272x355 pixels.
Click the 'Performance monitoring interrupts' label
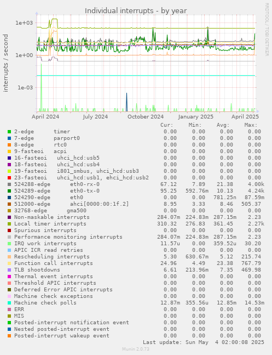[x=68, y=236]
